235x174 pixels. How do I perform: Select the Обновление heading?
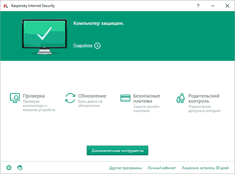(x=92, y=96)
